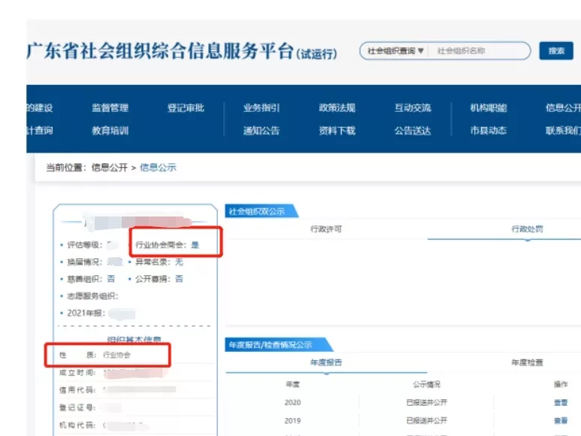The width and height of the screenshot is (581, 436).
Task: Select the 年度报告 tab
Action: coord(325,362)
